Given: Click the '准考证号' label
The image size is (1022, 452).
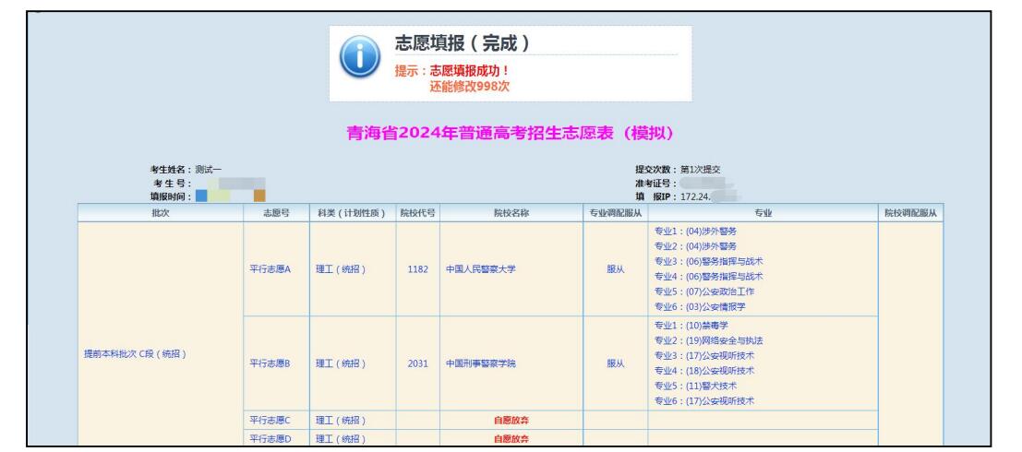Looking at the screenshot, I should click(656, 183).
